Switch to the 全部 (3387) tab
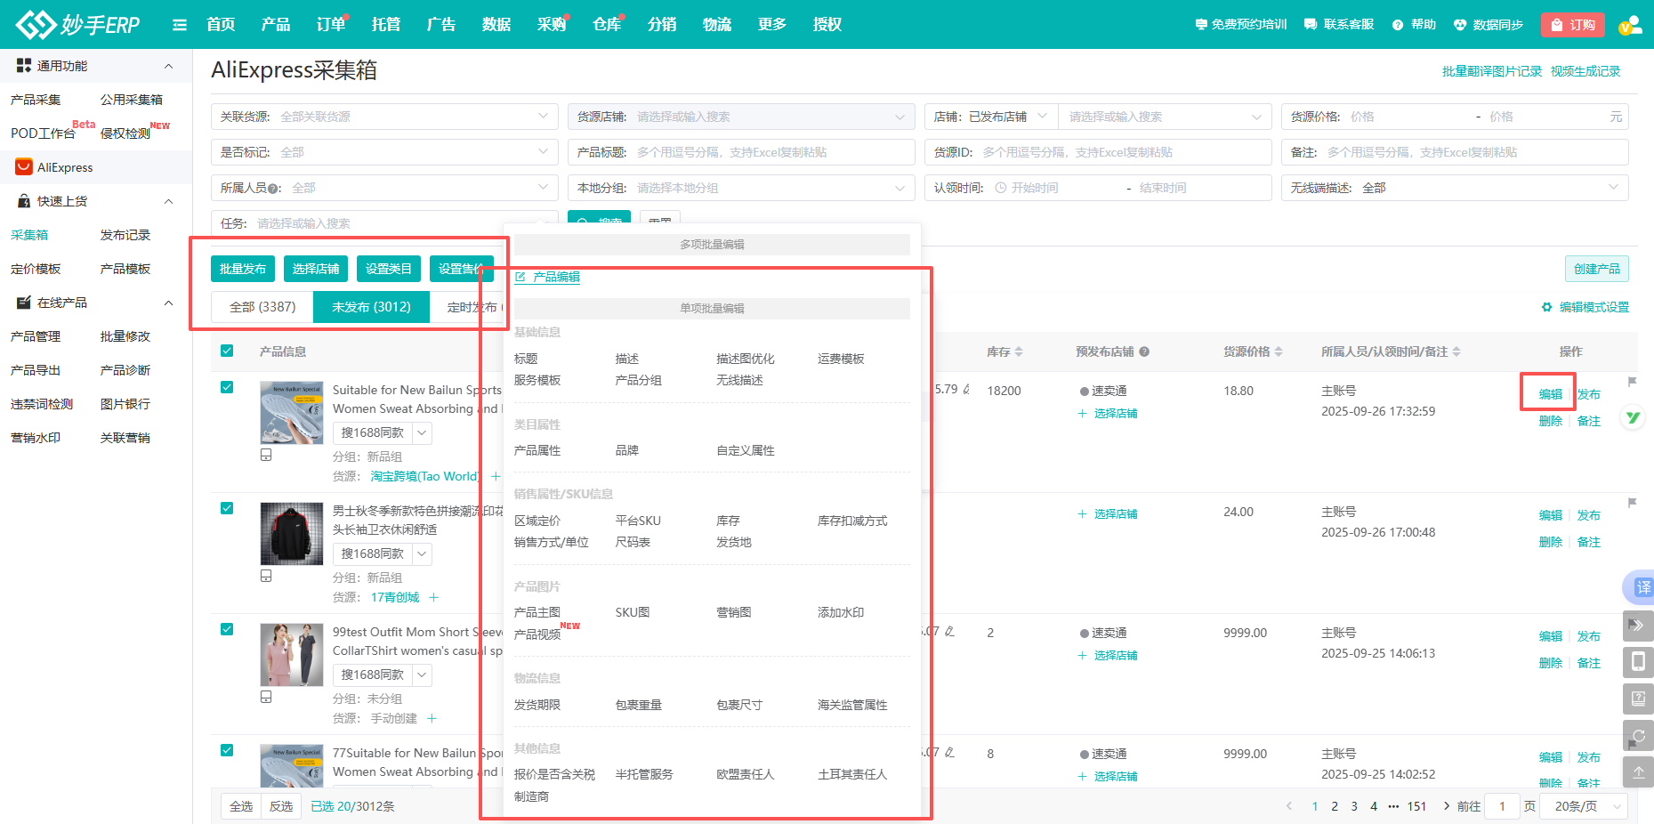1654x824 pixels. (262, 307)
